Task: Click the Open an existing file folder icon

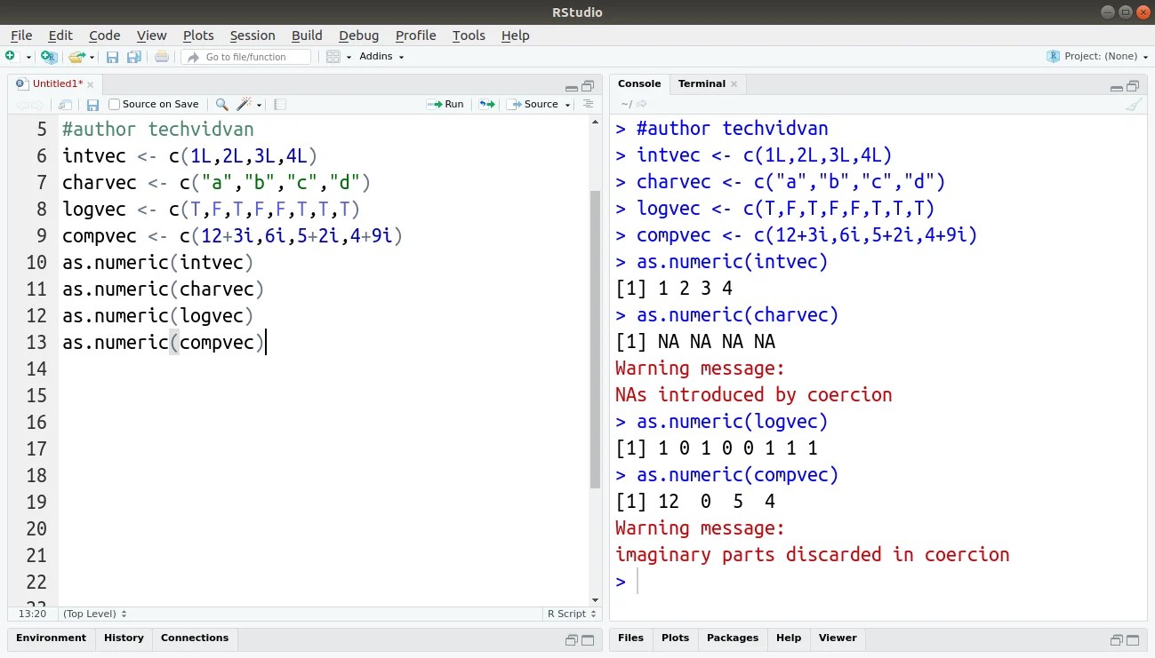Action: 76,57
